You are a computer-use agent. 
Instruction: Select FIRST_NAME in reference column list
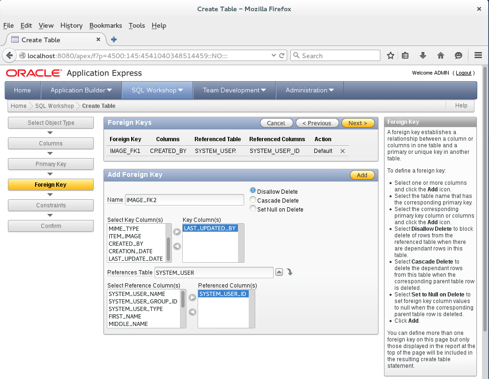(125, 316)
